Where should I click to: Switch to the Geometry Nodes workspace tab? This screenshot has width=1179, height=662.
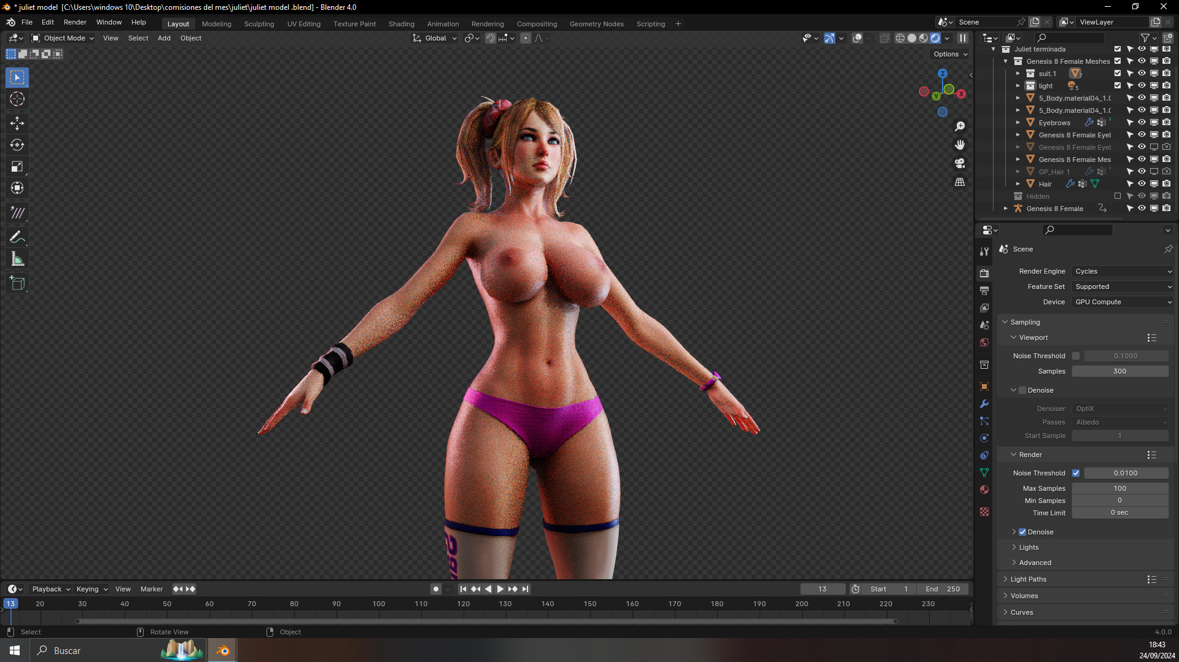click(x=596, y=24)
